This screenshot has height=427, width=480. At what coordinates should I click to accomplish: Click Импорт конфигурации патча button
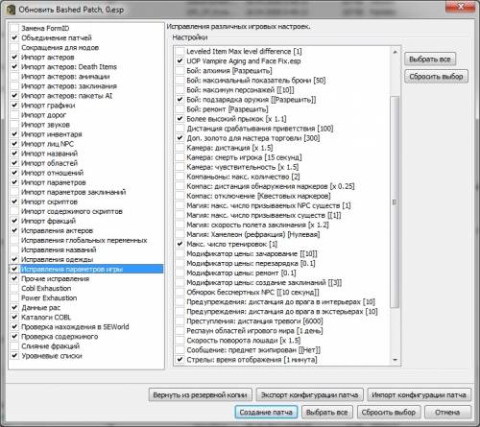coord(419,394)
